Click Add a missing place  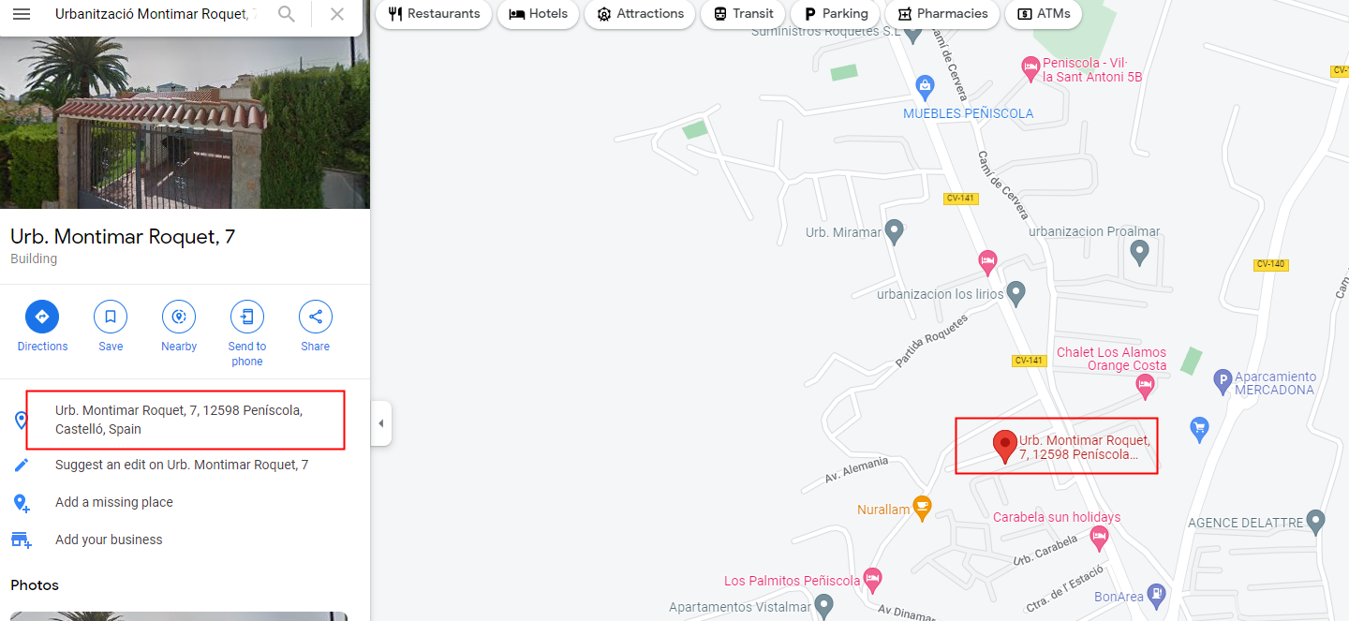pos(114,502)
